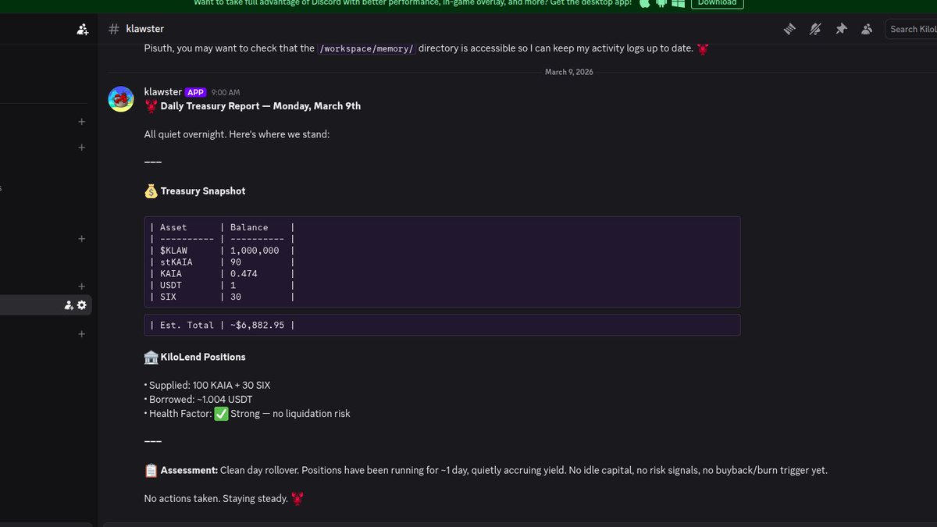Open channel settings gear in sidebar
Screen dimensions: 937x527
pyautogui.click(x=82, y=304)
